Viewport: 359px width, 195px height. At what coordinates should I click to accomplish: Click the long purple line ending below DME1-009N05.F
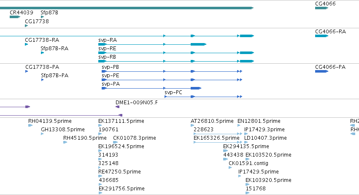(x=61, y=115)
